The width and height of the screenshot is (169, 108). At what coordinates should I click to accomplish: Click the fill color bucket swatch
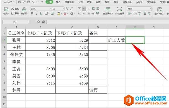[59, 14]
